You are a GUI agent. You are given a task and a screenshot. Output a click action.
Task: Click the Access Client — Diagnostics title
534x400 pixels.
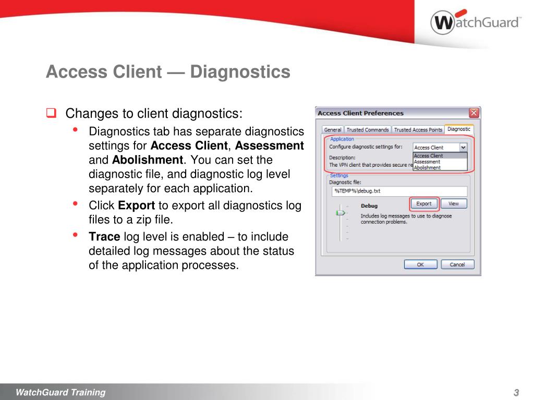pyautogui.click(x=168, y=72)
